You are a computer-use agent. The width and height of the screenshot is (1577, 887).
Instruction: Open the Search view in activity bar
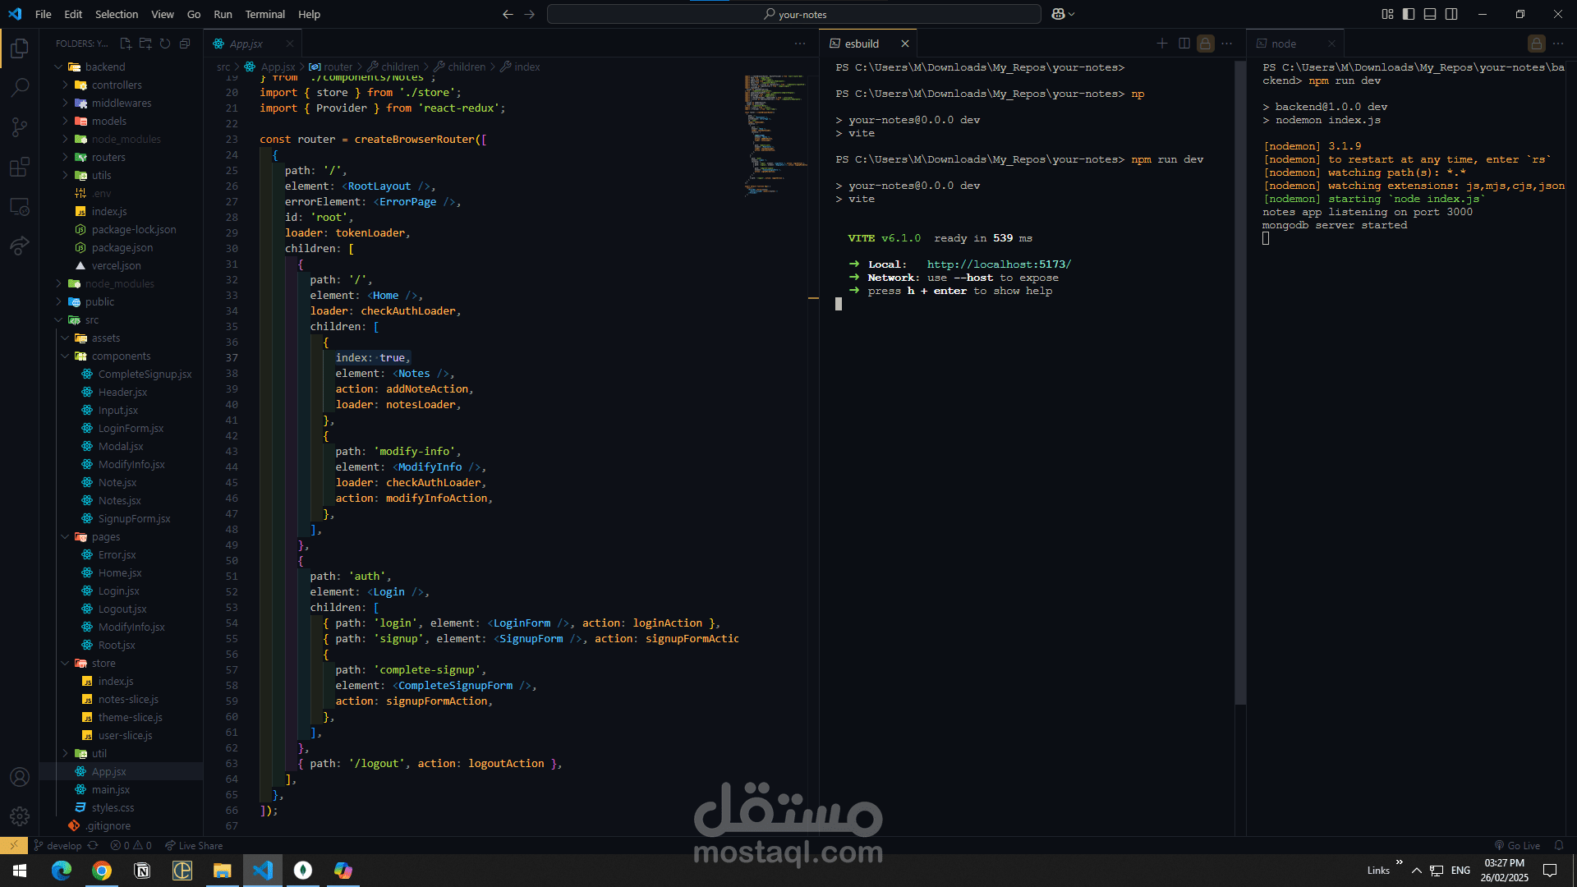[x=20, y=87]
